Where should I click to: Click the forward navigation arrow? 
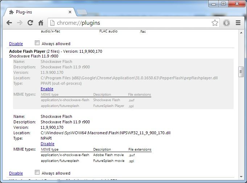(20, 23)
